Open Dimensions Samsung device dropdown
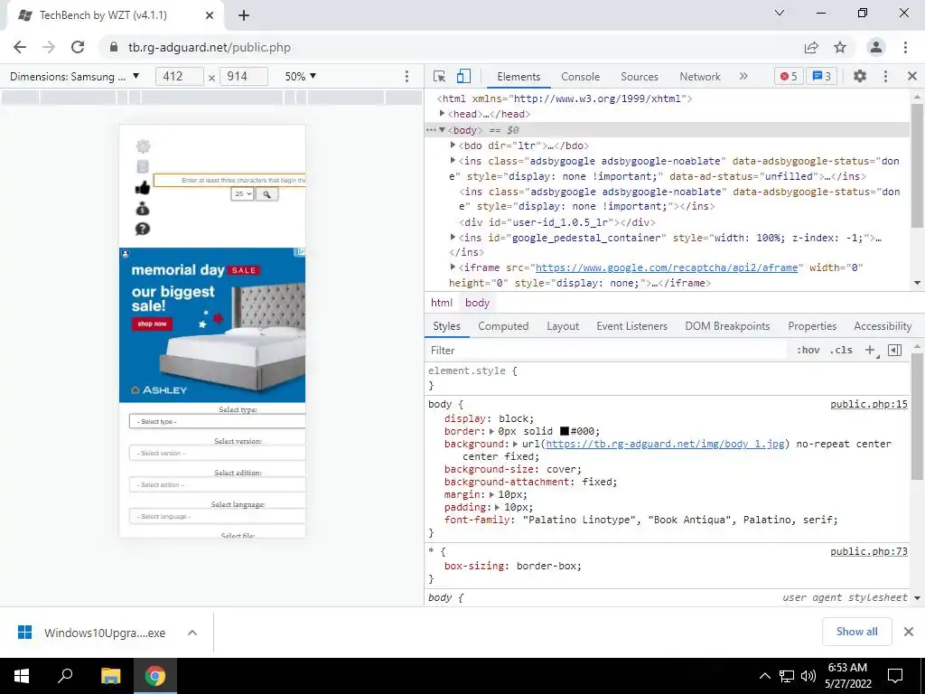 (74, 76)
